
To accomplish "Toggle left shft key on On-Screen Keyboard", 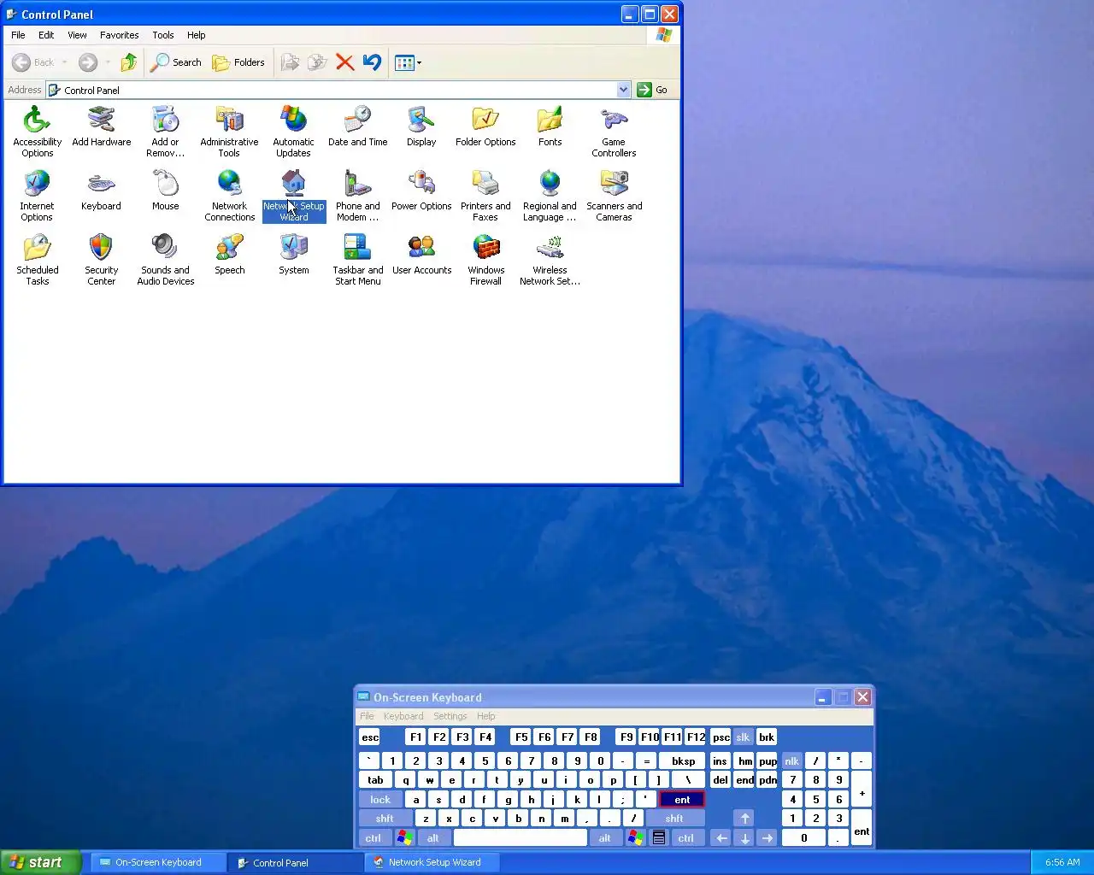I will pyautogui.click(x=385, y=819).
